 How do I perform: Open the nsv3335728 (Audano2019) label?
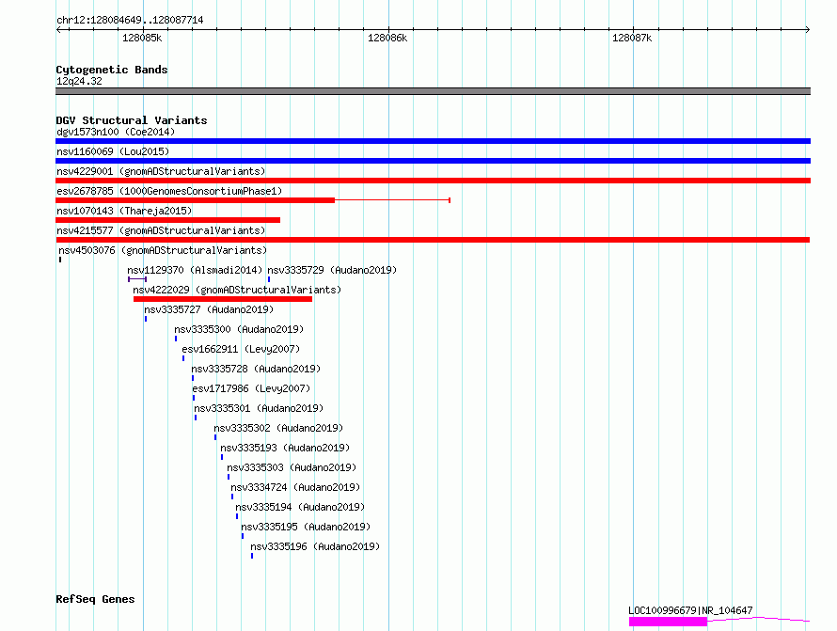[x=256, y=369]
